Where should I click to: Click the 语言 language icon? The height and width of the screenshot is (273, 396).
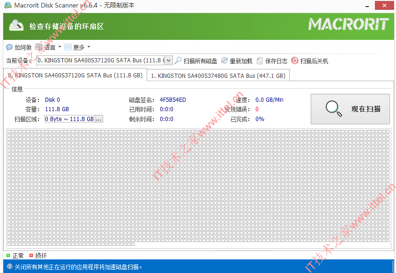(38, 47)
